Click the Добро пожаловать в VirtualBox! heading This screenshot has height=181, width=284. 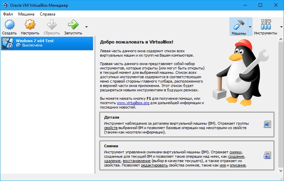click(x=137, y=42)
